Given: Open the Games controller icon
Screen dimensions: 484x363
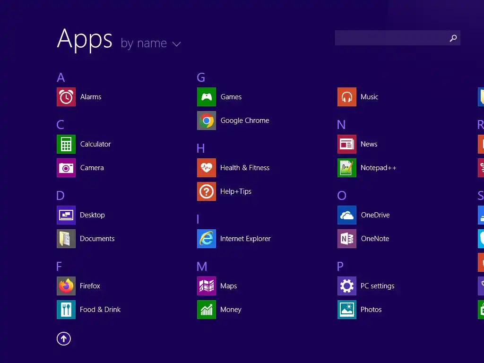Looking at the screenshot, I should tap(207, 97).
